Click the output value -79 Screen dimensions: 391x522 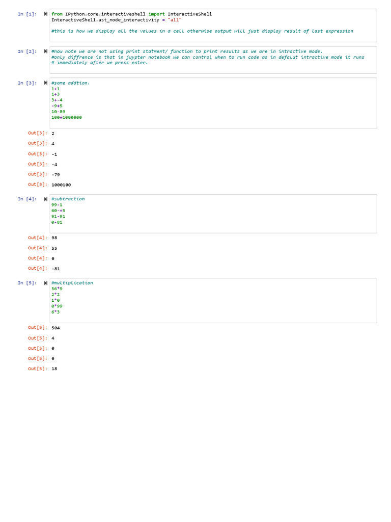[x=55, y=175]
